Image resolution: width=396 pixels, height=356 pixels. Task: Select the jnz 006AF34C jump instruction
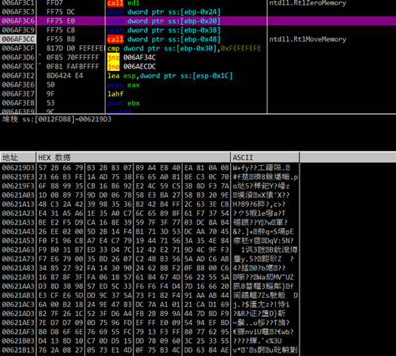click(x=131, y=57)
